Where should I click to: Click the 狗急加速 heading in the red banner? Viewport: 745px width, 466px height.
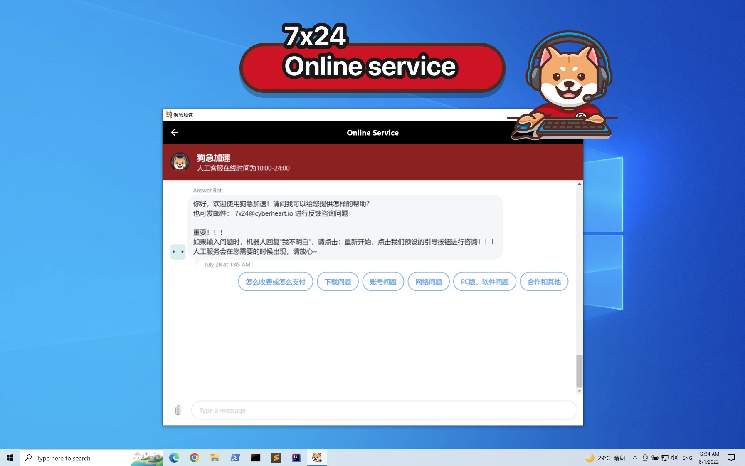click(214, 158)
